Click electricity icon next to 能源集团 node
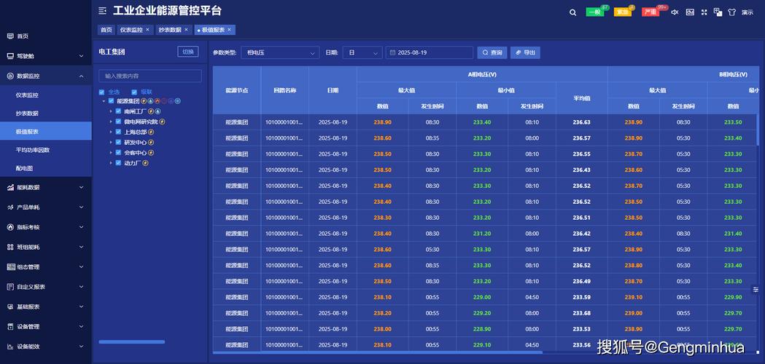This screenshot has width=765, height=364. click(x=144, y=101)
